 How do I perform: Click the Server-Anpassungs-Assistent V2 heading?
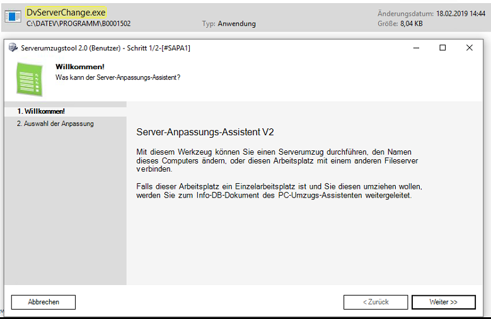tap(205, 132)
